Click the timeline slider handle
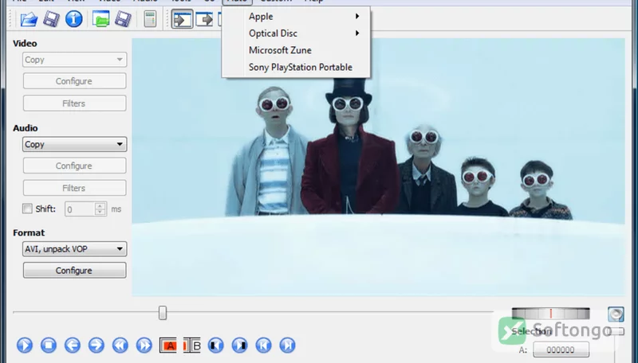Screen dimensions: 638x363 point(163,313)
